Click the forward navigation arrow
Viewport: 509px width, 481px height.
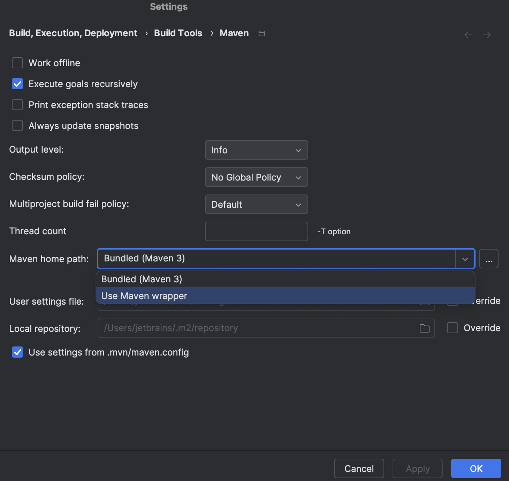(487, 35)
